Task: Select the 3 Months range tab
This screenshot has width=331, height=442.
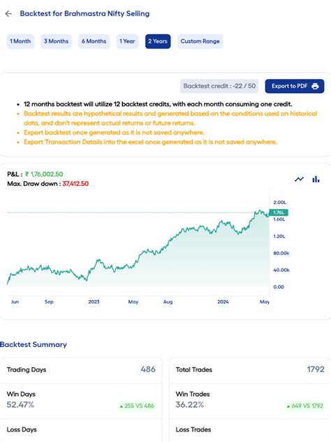Action: tap(57, 41)
